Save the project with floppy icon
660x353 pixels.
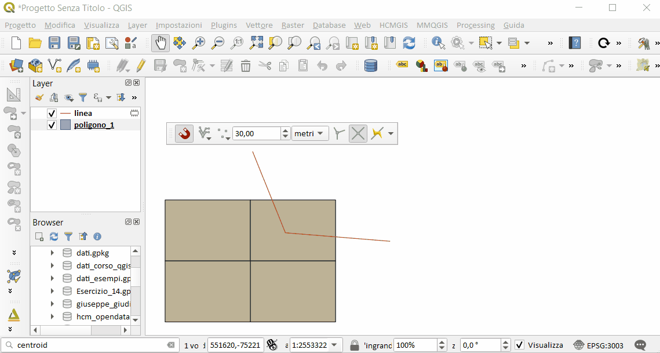pos(54,43)
